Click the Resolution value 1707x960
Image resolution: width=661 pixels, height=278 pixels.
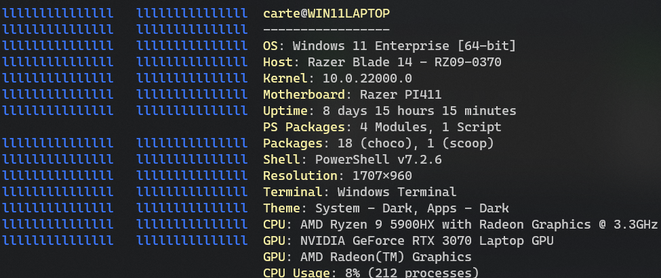pyautogui.click(x=382, y=176)
